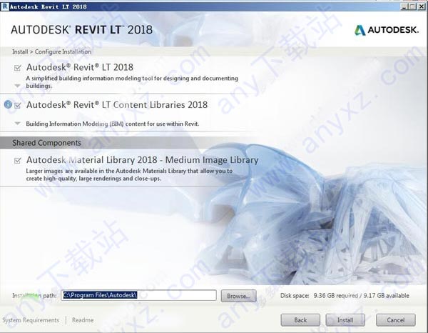Click 'Building Information Modeling (BIM) content' description
The height and width of the screenshot is (333, 428).
pyautogui.click(x=113, y=124)
